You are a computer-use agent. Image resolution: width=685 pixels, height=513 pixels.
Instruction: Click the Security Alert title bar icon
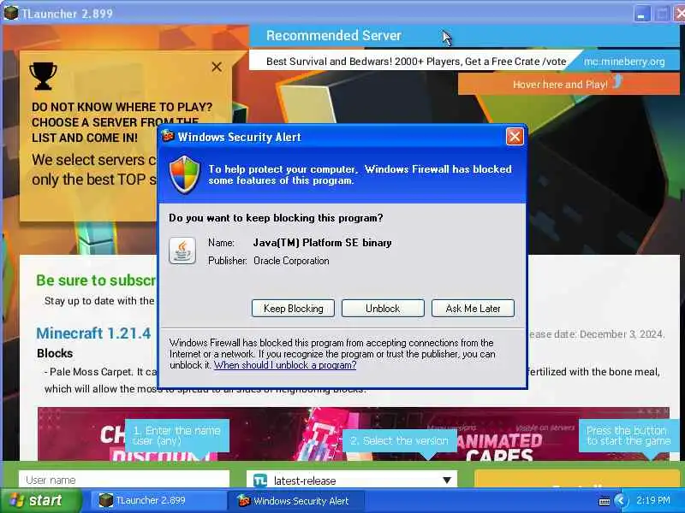pos(168,136)
